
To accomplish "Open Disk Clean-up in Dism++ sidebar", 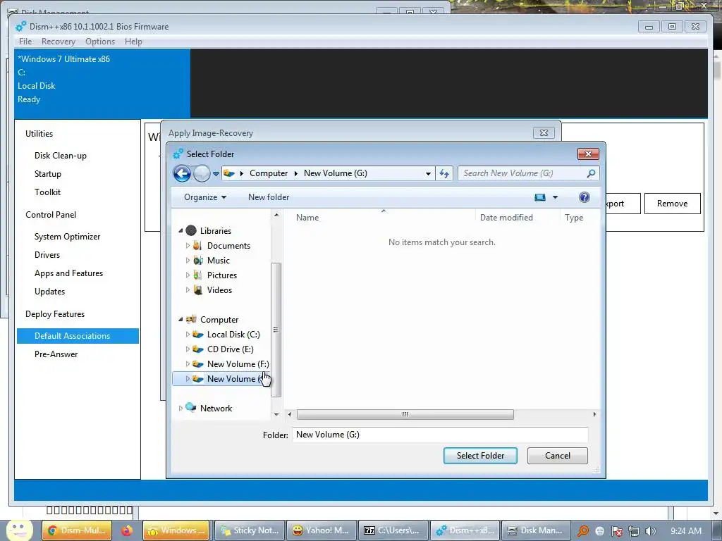I will tap(61, 156).
